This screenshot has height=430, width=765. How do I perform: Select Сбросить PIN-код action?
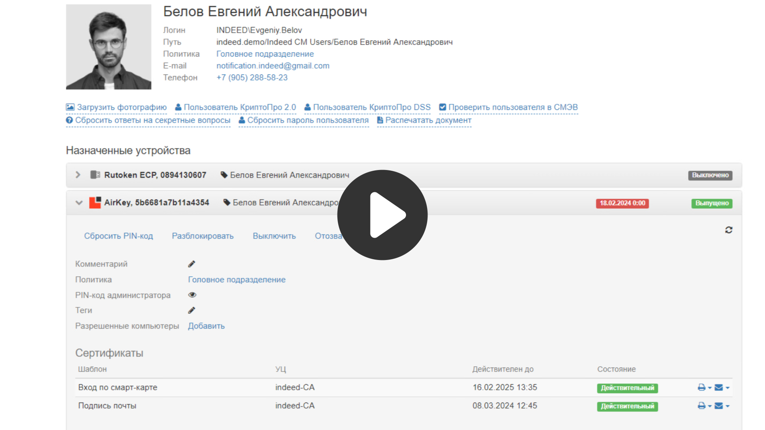point(118,236)
